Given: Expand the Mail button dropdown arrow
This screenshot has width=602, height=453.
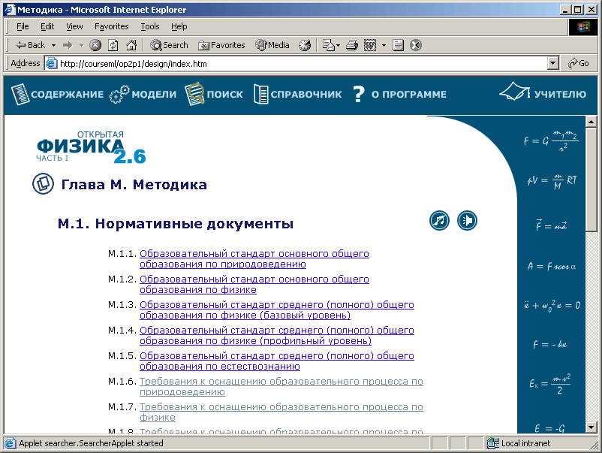Looking at the screenshot, I should [338, 45].
